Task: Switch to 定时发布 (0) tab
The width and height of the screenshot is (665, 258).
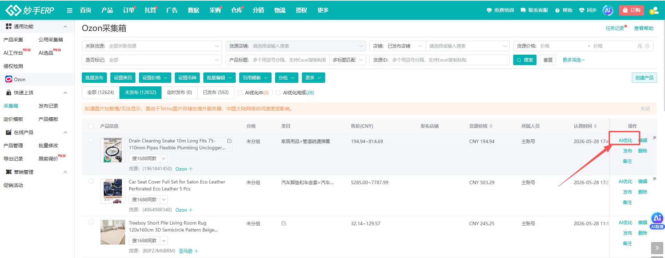Action: (179, 93)
